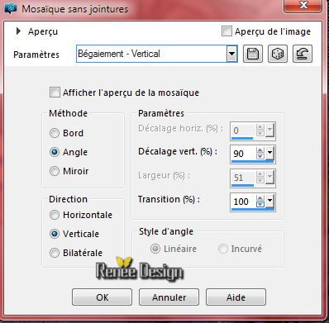This screenshot has width=329, height=323.
Task: Expand the Aperçu preview triangle
Action: click(x=18, y=31)
